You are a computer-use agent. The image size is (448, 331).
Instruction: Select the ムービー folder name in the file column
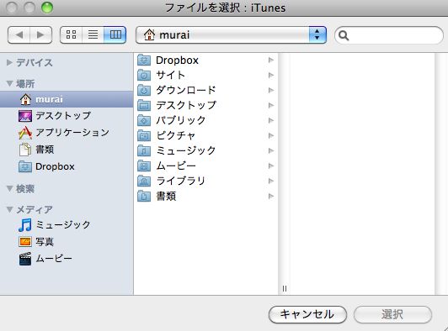[176, 165]
